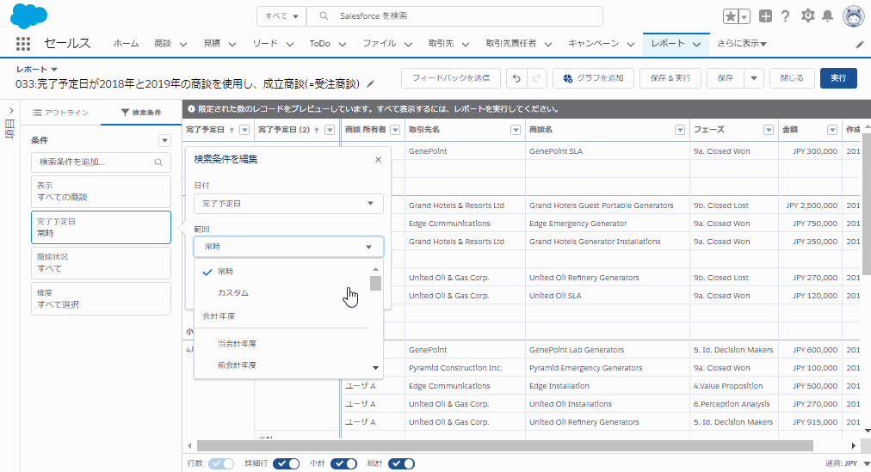Open the favorites list dropdown arrow
Image resolution: width=871 pixels, height=472 pixels.
744,16
